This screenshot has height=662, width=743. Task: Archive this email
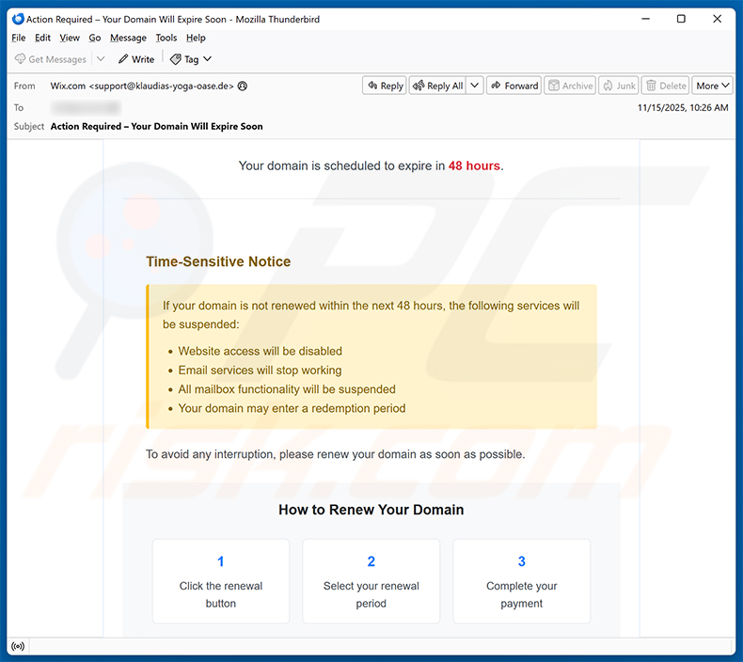[x=570, y=86]
